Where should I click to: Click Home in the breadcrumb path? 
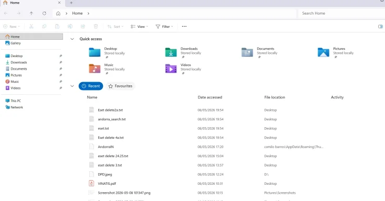click(x=77, y=13)
